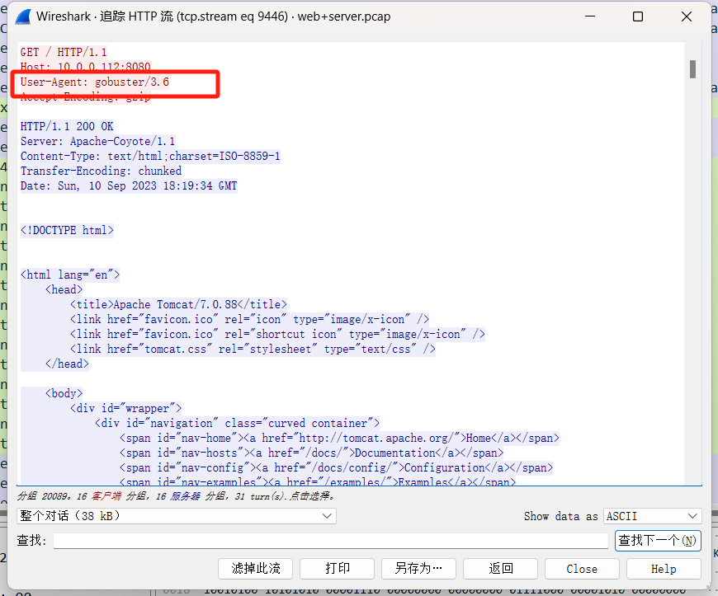
Task: Click the Server: Apache-Coyote/1.1 line
Action: (x=97, y=141)
